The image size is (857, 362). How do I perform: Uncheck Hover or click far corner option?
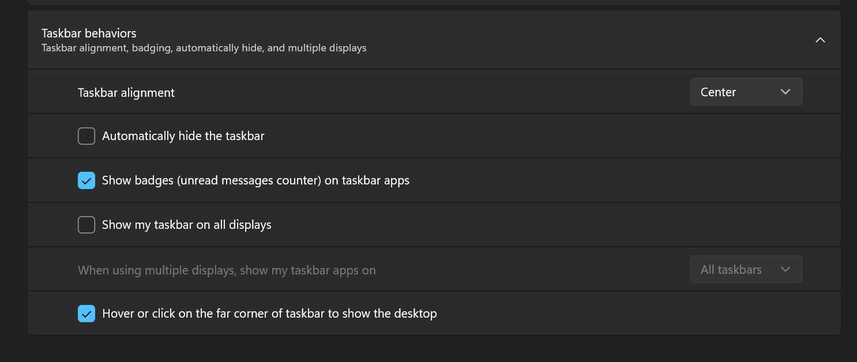(87, 314)
